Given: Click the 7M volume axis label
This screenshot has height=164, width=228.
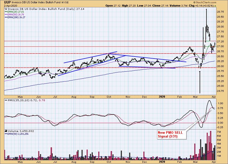Looking at the screenshot, I should (219, 132).
